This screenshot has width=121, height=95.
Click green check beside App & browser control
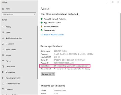[42, 23]
